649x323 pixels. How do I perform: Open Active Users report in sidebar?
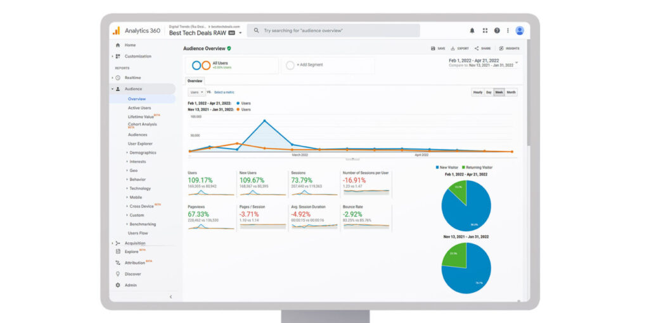coord(139,108)
